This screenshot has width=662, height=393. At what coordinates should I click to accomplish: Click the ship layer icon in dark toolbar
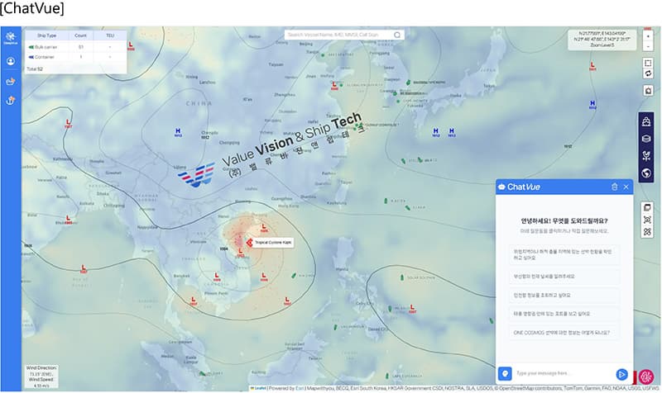click(x=647, y=121)
